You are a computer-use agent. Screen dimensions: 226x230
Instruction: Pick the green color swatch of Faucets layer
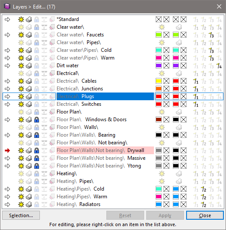159,35
